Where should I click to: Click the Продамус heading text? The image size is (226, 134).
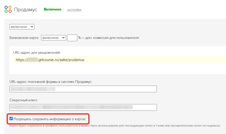(26, 10)
